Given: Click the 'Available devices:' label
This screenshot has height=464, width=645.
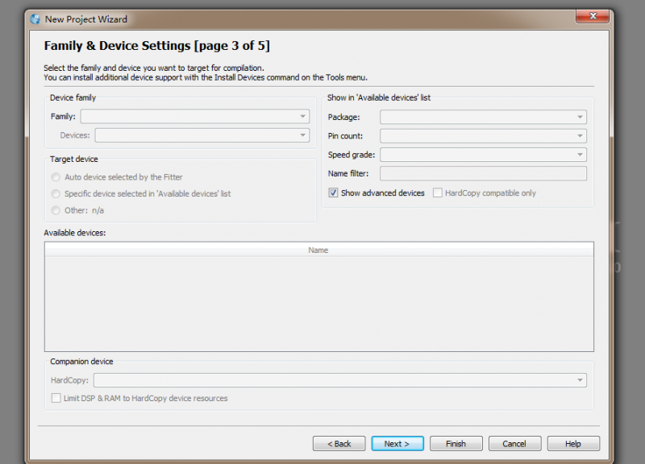Looking at the screenshot, I should (x=75, y=233).
